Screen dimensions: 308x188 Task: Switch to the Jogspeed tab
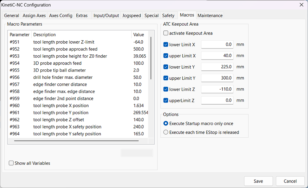click(x=132, y=15)
